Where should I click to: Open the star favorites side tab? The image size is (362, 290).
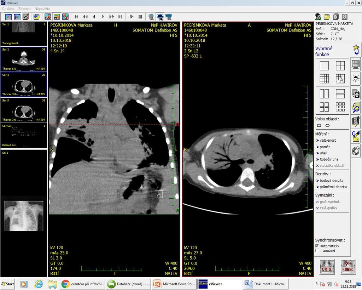coord(356,50)
